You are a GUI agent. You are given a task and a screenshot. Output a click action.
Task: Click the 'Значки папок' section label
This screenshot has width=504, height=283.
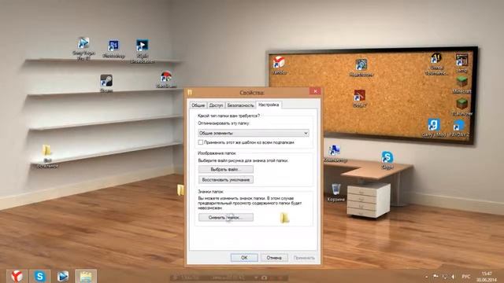210,191
